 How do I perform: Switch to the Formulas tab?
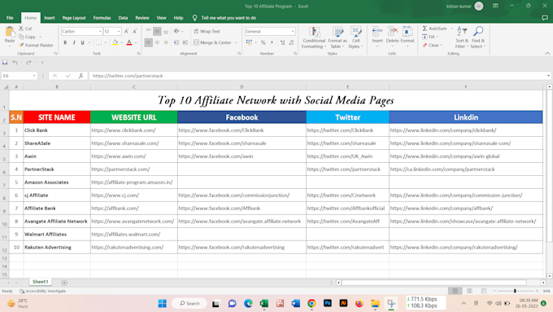click(102, 18)
